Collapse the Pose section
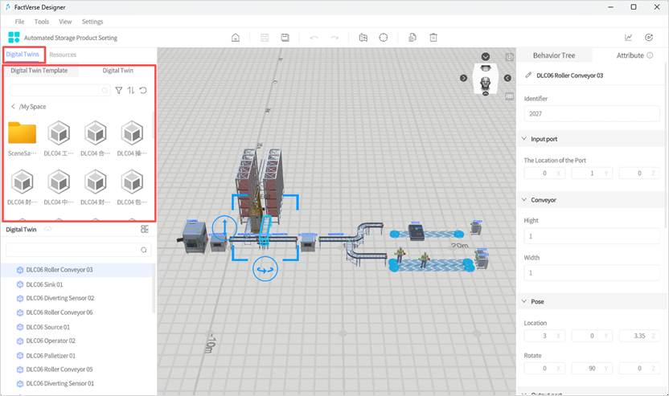Viewport: 669px width, 396px height. 524,301
